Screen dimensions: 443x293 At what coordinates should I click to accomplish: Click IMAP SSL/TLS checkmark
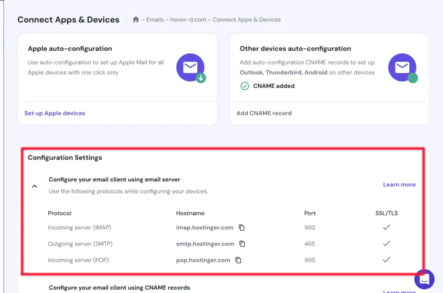(386, 227)
